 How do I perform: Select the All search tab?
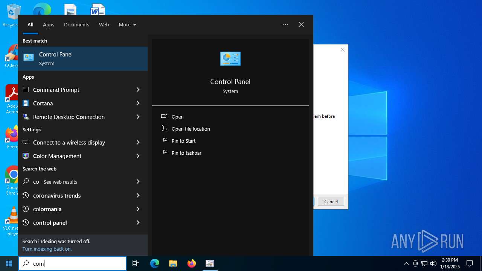click(x=31, y=24)
